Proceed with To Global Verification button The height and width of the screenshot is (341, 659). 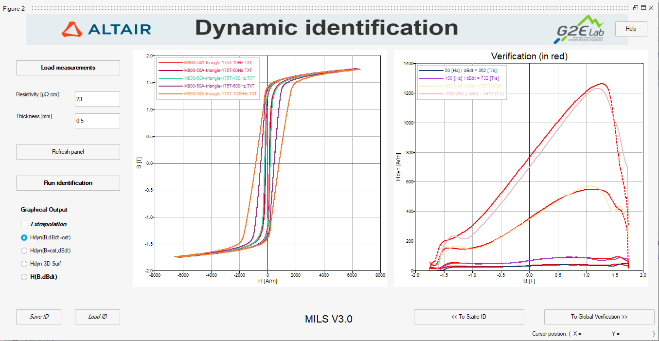click(599, 317)
